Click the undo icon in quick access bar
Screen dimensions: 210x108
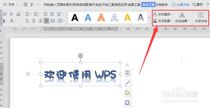click(x=32, y=4)
